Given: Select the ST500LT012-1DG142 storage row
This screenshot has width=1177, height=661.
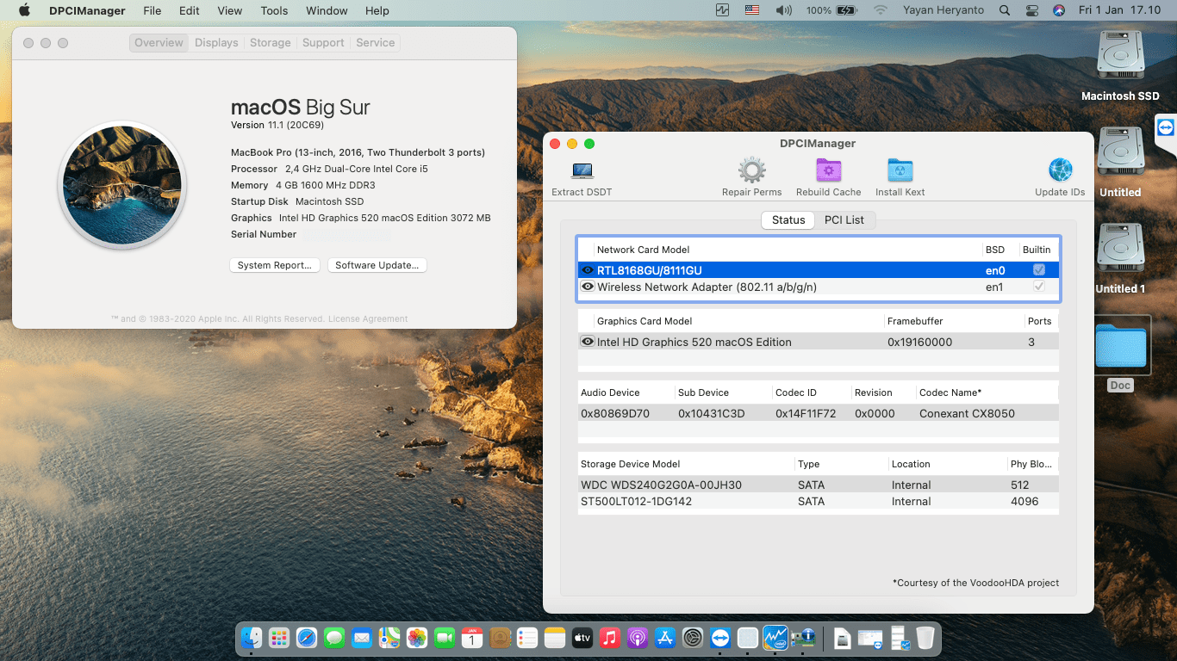Looking at the screenshot, I should pyautogui.click(x=638, y=501).
